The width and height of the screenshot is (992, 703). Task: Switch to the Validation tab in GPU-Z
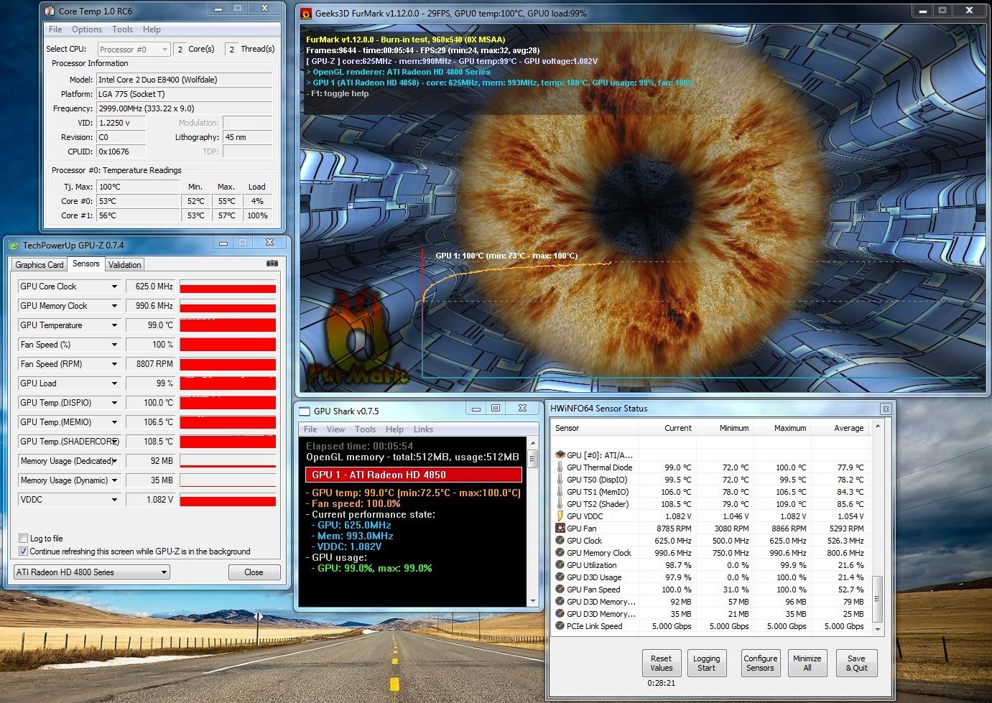pos(124,264)
